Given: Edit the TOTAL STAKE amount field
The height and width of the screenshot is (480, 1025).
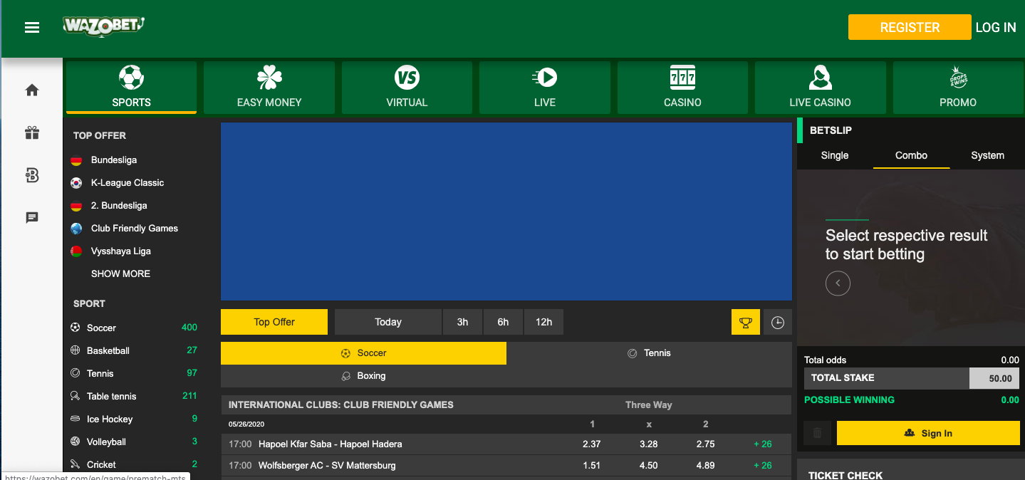Looking at the screenshot, I should click(x=994, y=378).
